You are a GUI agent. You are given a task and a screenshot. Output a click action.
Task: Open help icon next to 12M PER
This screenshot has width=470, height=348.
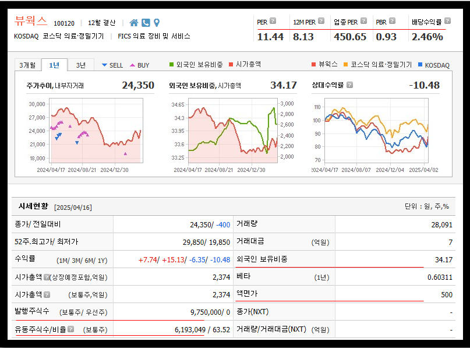point(321,21)
